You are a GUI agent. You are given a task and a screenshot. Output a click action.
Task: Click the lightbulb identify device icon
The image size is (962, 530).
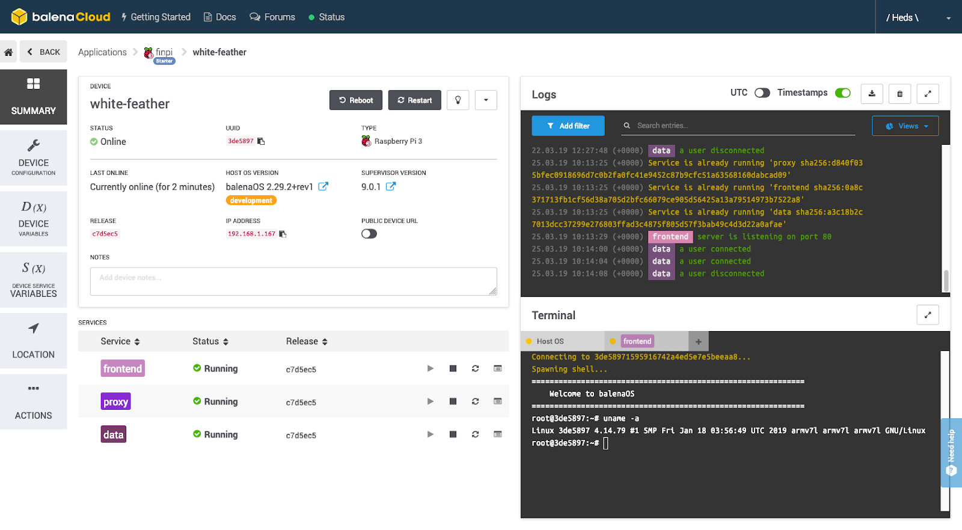point(458,100)
